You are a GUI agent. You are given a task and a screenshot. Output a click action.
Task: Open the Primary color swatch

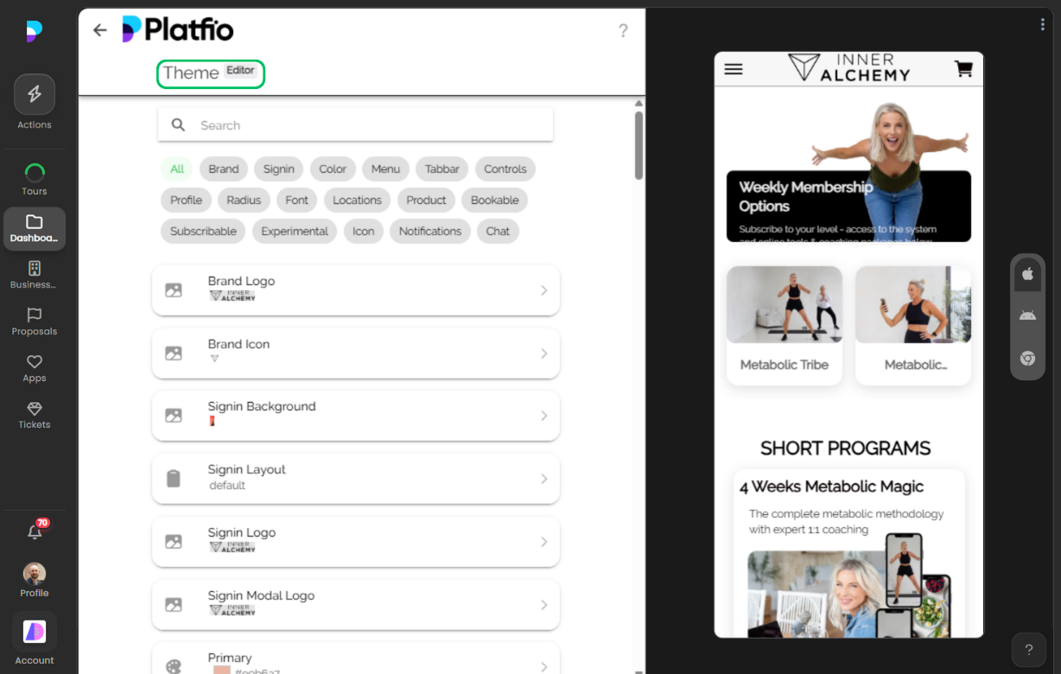click(355, 661)
